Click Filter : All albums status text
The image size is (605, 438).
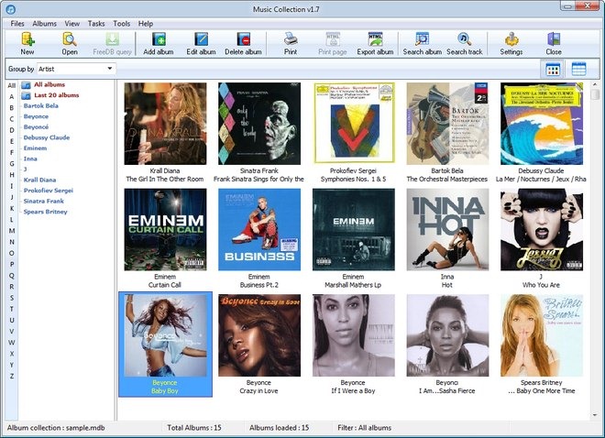364,428
